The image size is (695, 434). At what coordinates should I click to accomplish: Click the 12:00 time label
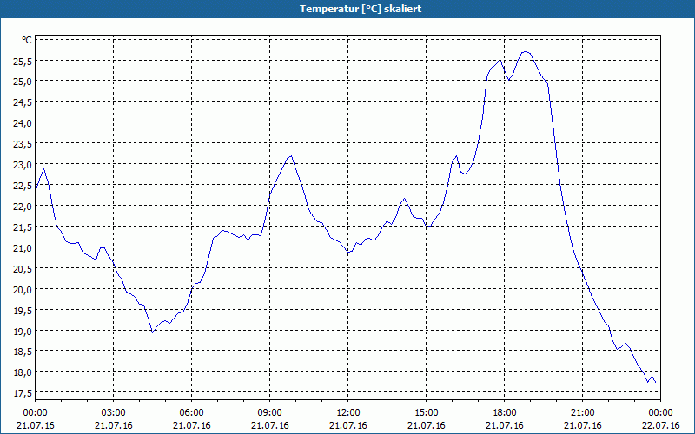tap(348, 413)
